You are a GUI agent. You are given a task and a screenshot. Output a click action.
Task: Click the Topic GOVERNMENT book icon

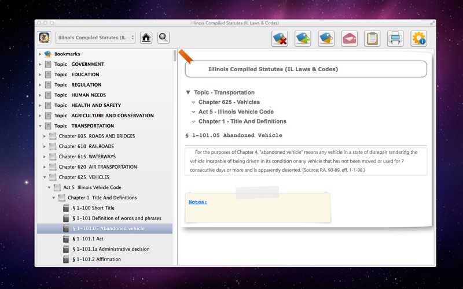pos(48,64)
